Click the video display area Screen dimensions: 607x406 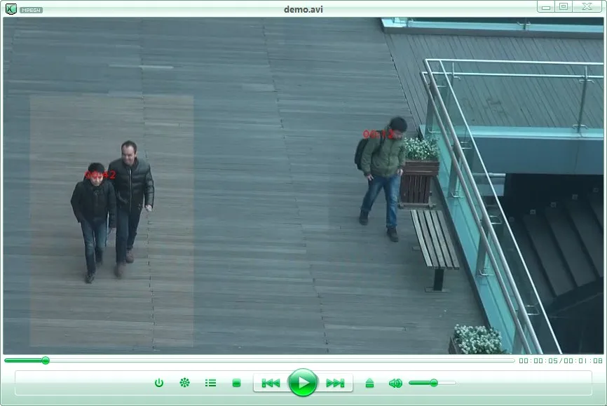(303, 186)
